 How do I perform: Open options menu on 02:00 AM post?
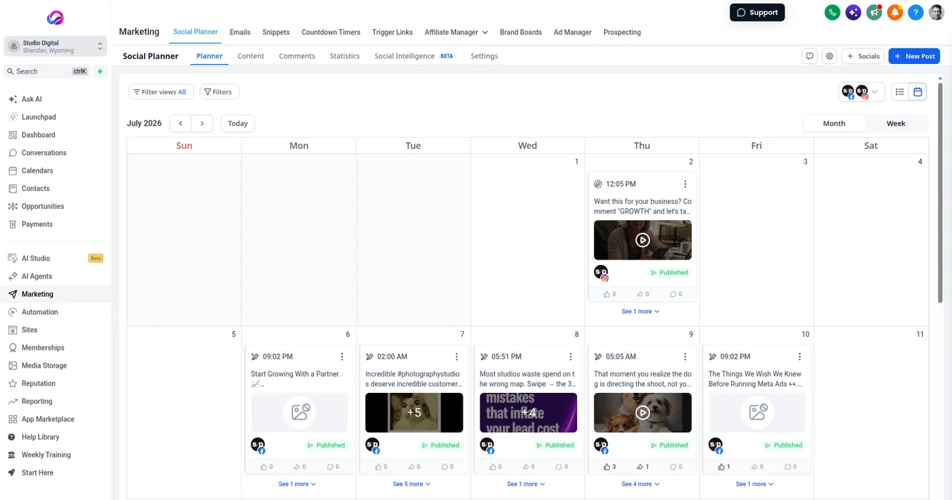tap(457, 356)
